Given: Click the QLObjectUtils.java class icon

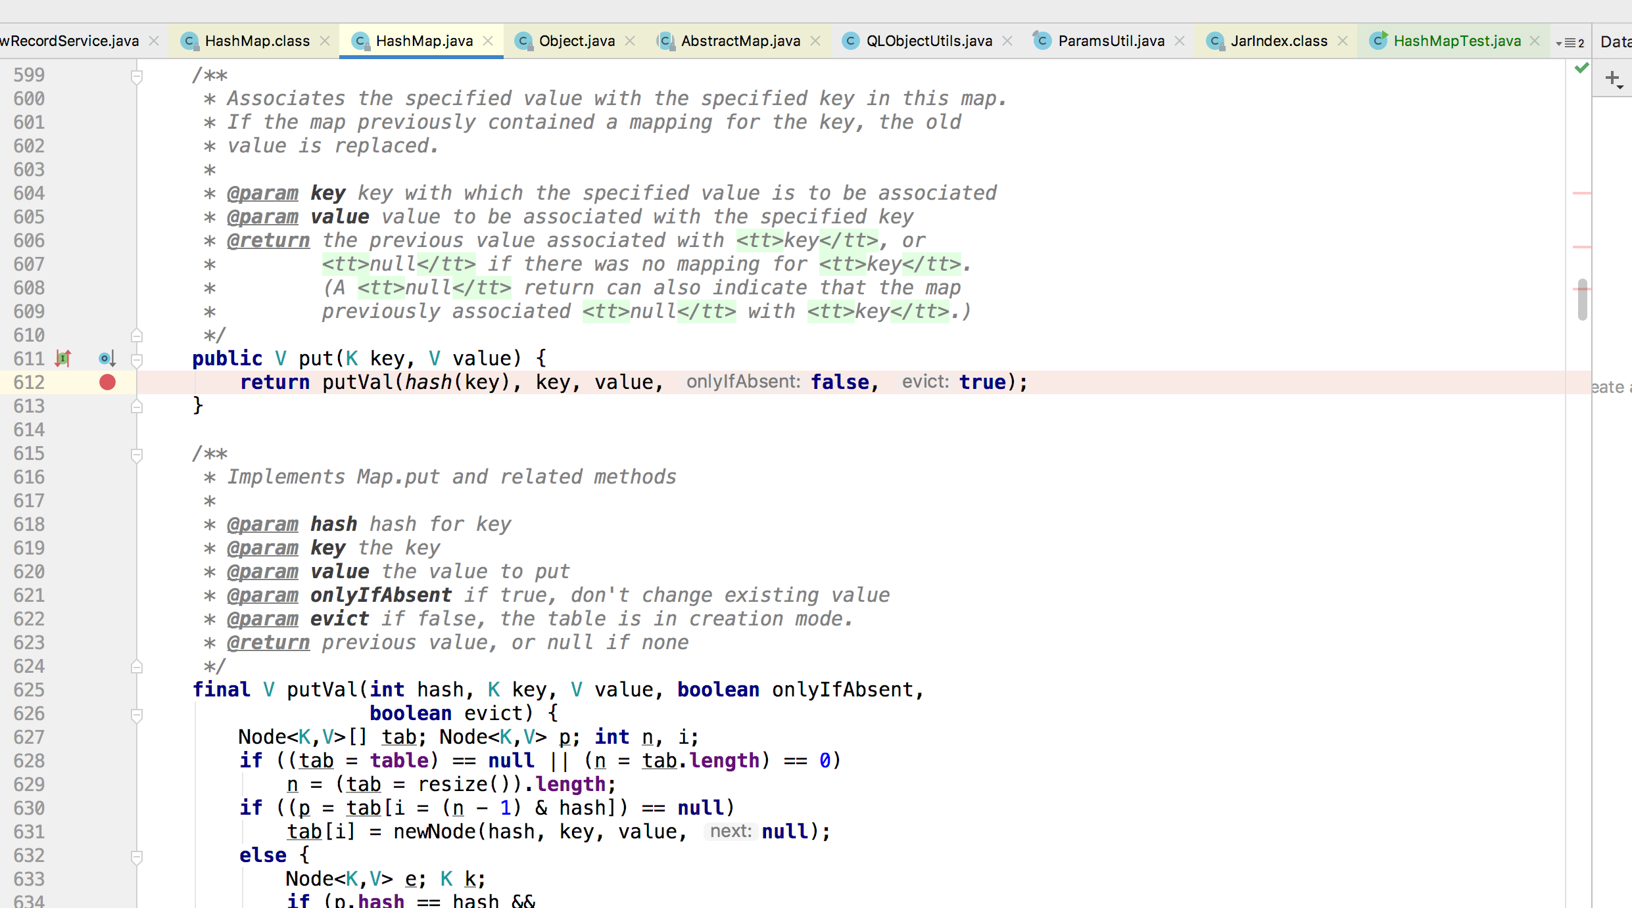Looking at the screenshot, I should tap(850, 41).
